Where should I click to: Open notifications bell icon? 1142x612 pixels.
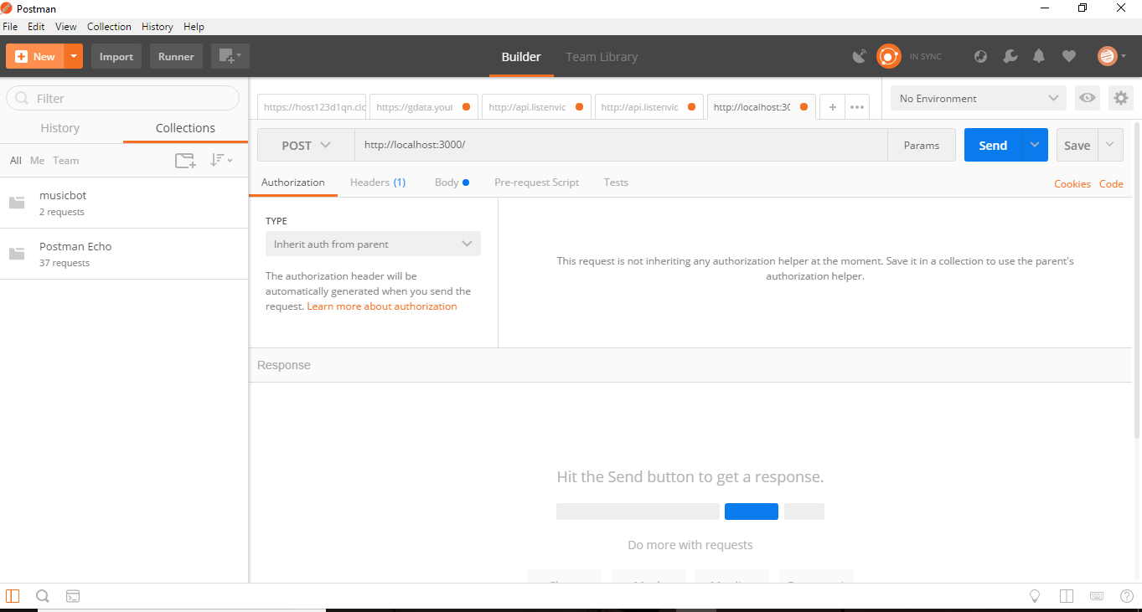tap(1039, 56)
